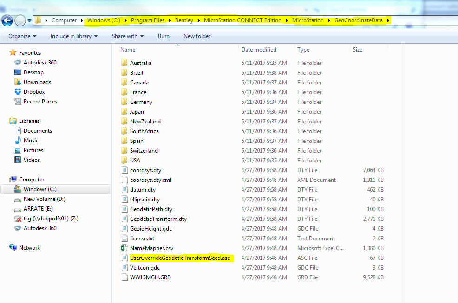
Task: Open Autodesk 360 under Favorites
Action: point(35,63)
